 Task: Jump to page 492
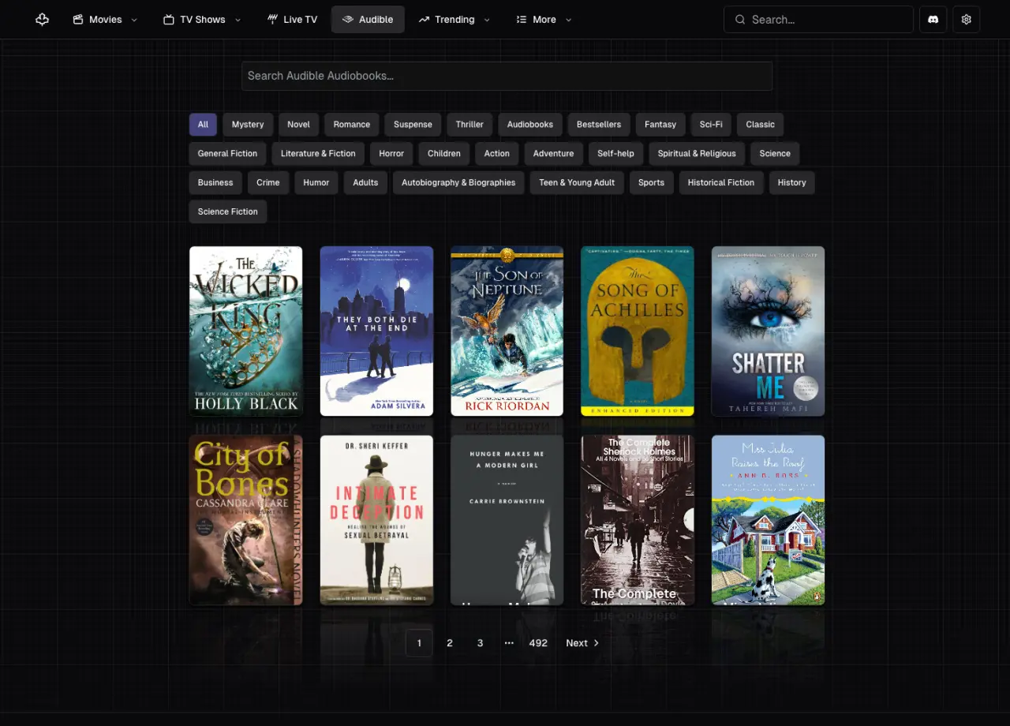538,643
